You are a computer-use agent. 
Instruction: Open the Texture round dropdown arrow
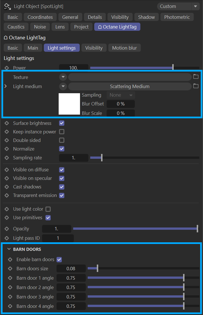point(63,77)
